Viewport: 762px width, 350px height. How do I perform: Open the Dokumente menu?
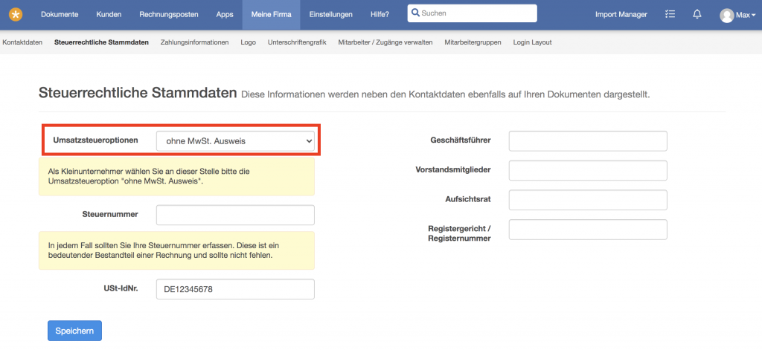(60, 15)
